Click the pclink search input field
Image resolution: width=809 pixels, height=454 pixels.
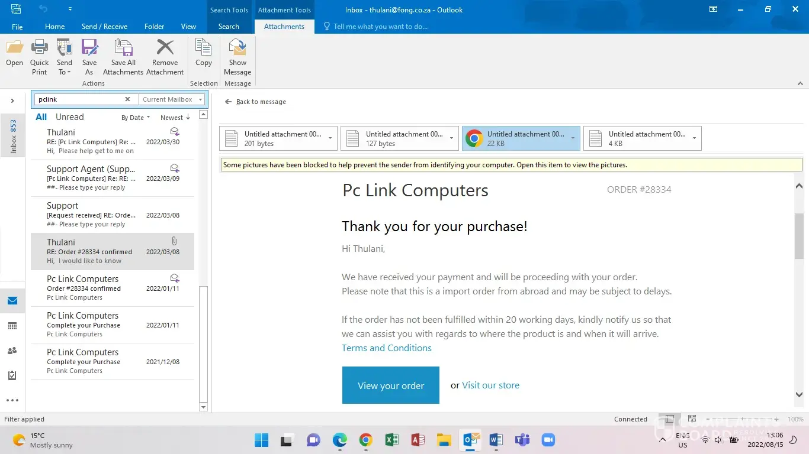[78, 99]
